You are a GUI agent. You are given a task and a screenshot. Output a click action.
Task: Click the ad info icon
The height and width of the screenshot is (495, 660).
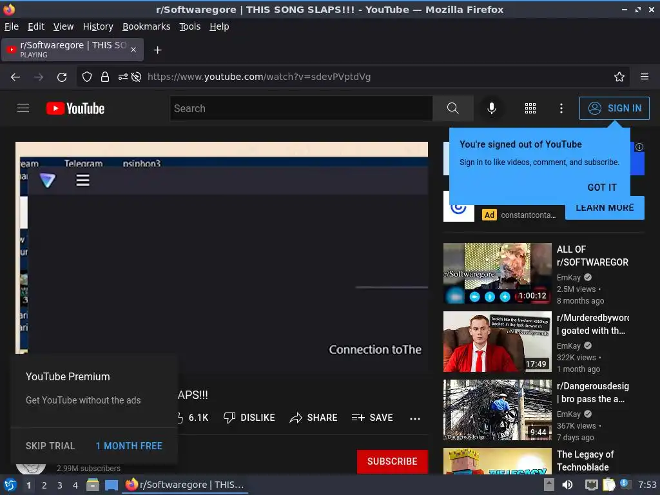click(x=639, y=147)
